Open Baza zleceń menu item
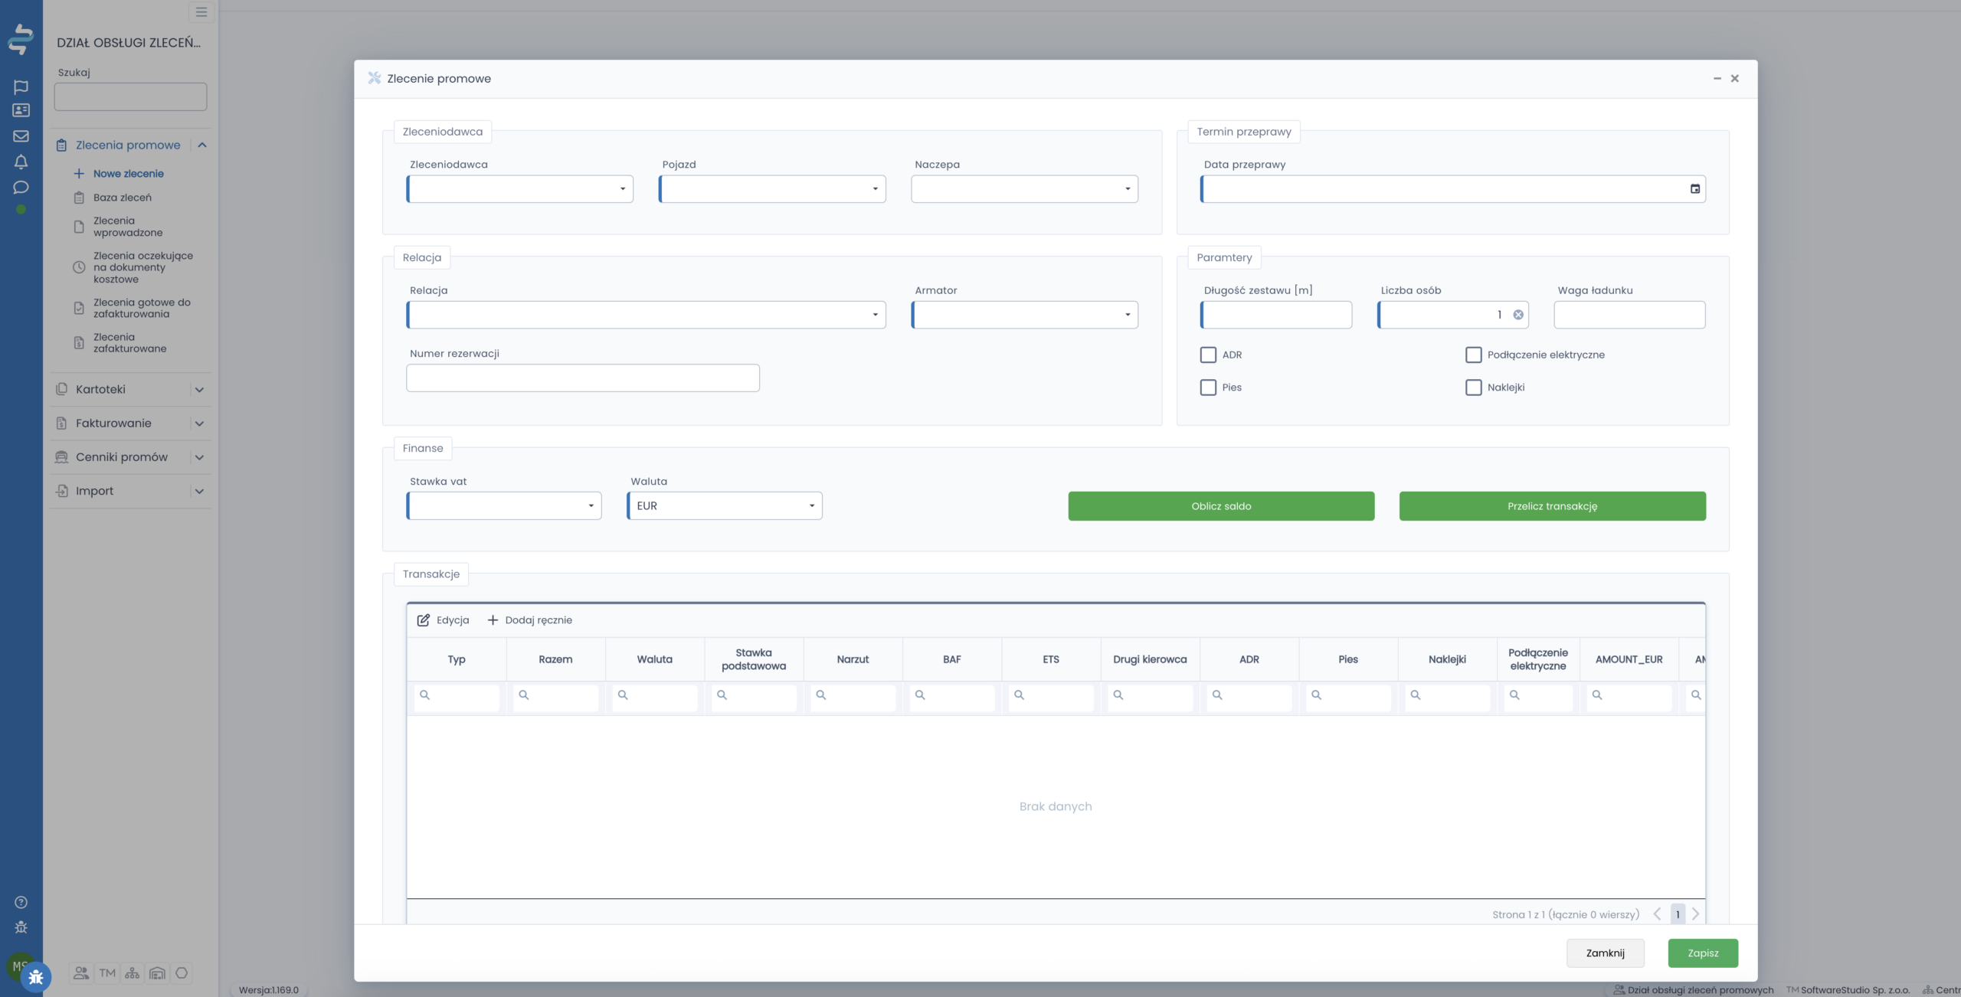 point(123,198)
